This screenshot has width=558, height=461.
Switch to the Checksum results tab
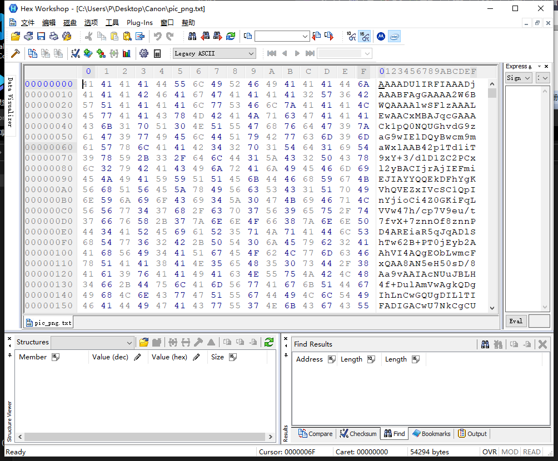358,434
